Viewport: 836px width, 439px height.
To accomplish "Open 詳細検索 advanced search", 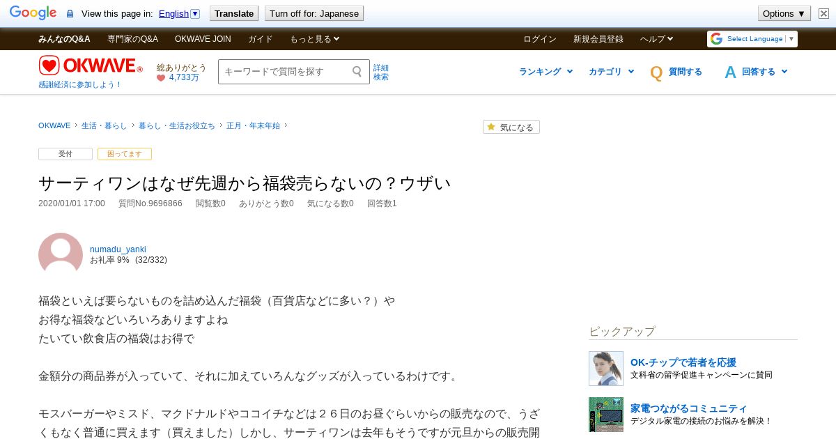I will click(381, 72).
